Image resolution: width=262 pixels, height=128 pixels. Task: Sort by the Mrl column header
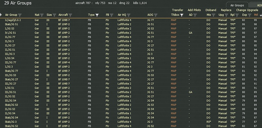click(x=256, y=15)
